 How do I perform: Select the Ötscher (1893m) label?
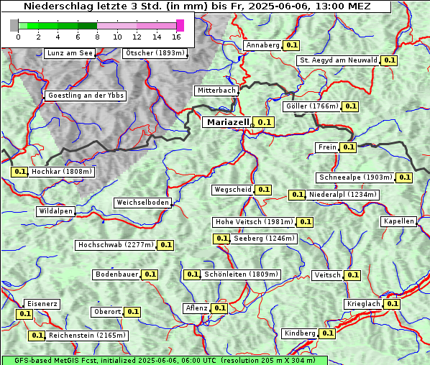155,53
